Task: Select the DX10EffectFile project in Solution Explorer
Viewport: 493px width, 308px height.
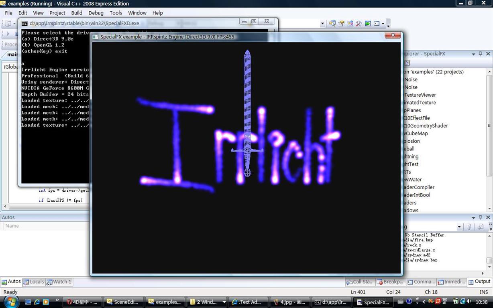Action: (417, 118)
